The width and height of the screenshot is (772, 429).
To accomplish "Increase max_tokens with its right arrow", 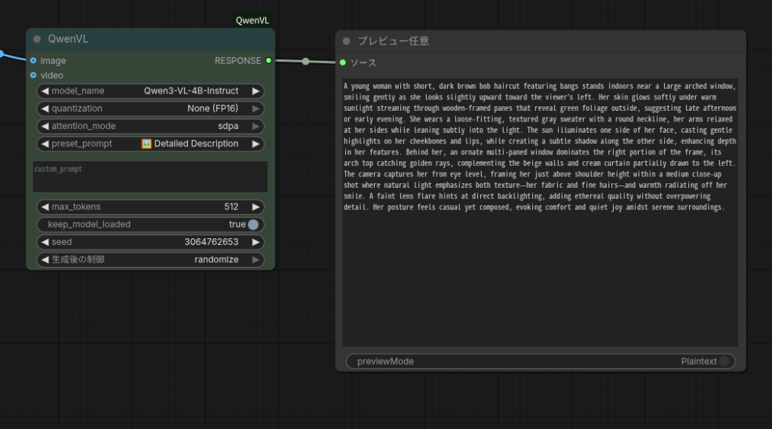I will point(256,207).
